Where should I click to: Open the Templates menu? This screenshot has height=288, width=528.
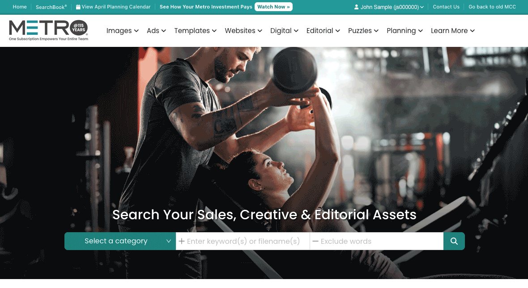195,30
